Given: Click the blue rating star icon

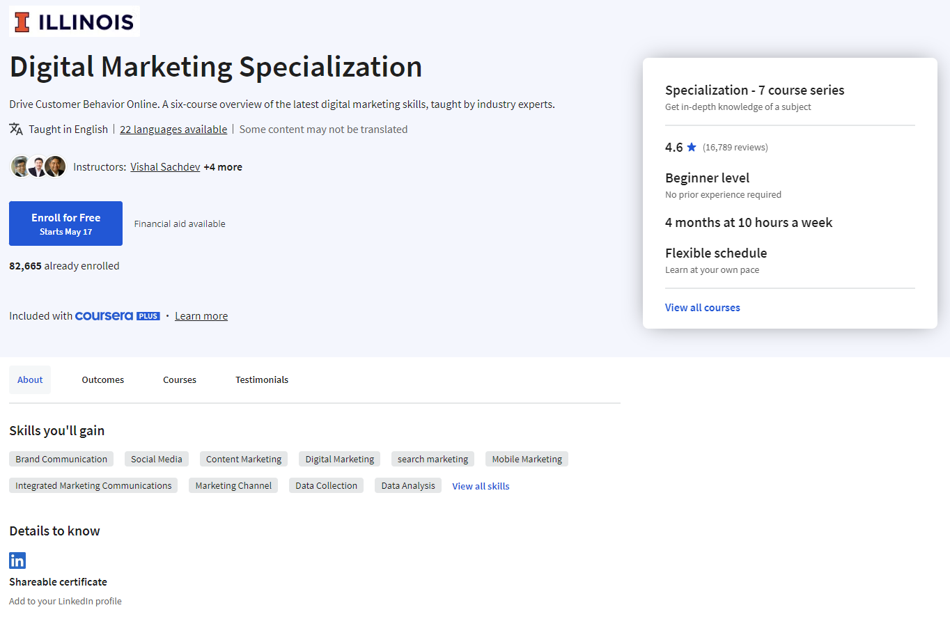Looking at the screenshot, I should [691, 146].
